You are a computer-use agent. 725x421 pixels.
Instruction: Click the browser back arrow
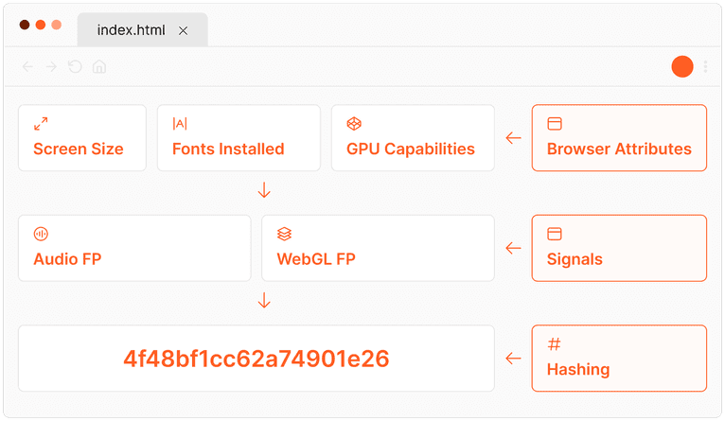point(27,67)
